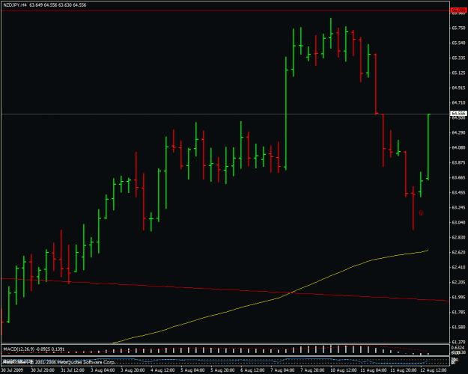The image size is (468, 374).
Task: Click the 6 Aug 12:00 time label
Action: click(253, 370)
